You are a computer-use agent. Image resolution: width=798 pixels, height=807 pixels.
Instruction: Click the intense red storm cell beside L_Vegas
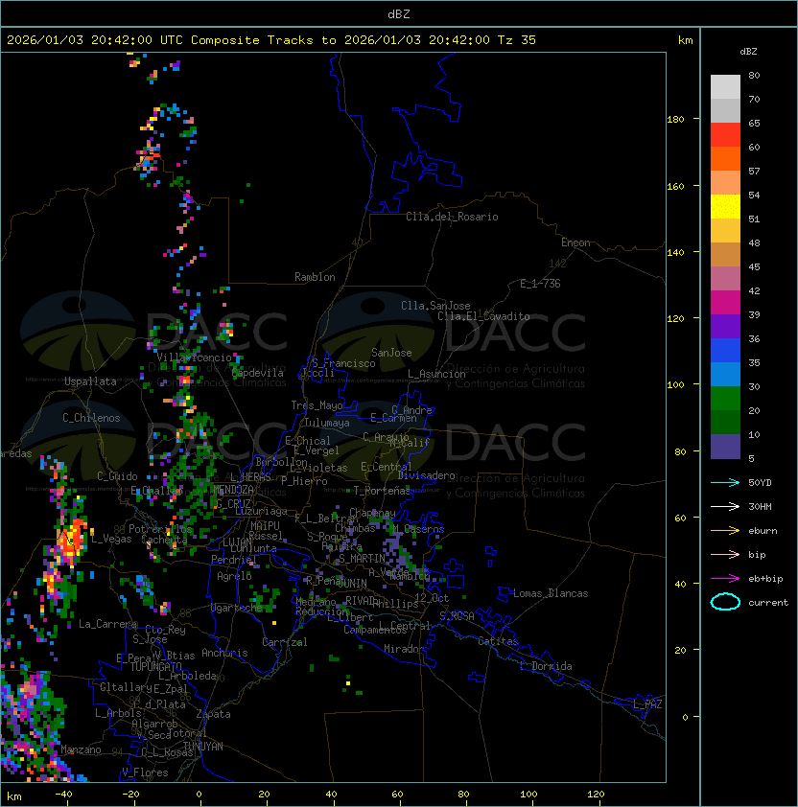click(x=71, y=542)
